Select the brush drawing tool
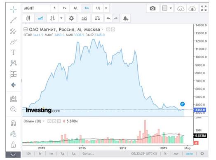The image size is (216, 160). pyautogui.click(x=13, y=42)
